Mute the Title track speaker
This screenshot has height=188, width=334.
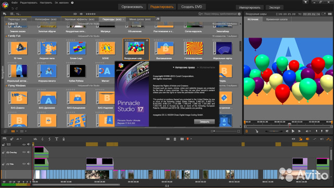[29, 164]
